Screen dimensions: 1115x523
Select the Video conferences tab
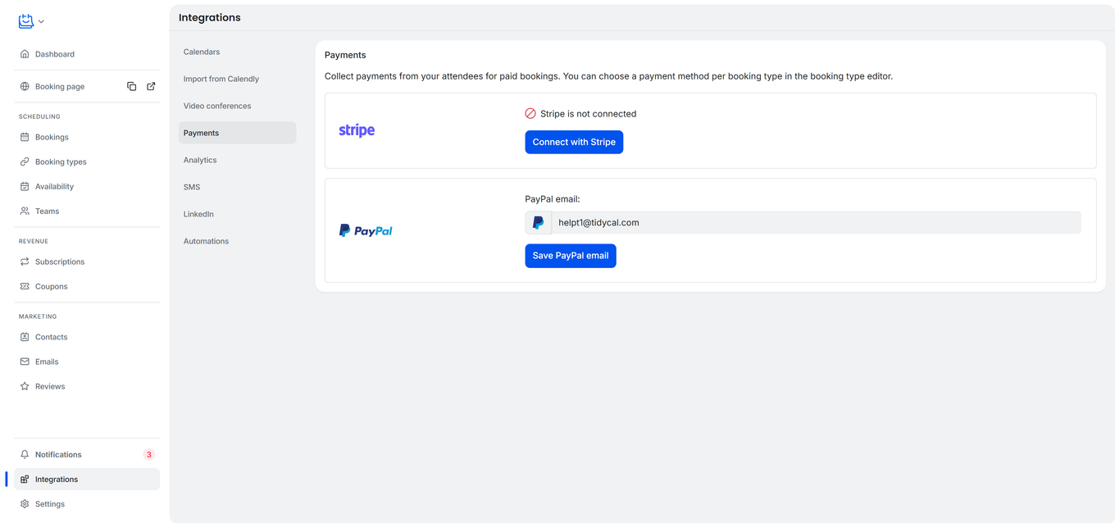[x=238, y=106]
